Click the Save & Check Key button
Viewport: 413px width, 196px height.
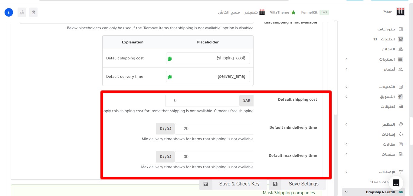(x=233, y=184)
